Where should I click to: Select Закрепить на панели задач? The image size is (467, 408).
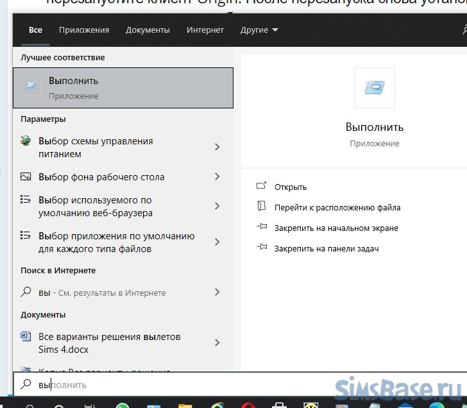pyautogui.click(x=326, y=248)
